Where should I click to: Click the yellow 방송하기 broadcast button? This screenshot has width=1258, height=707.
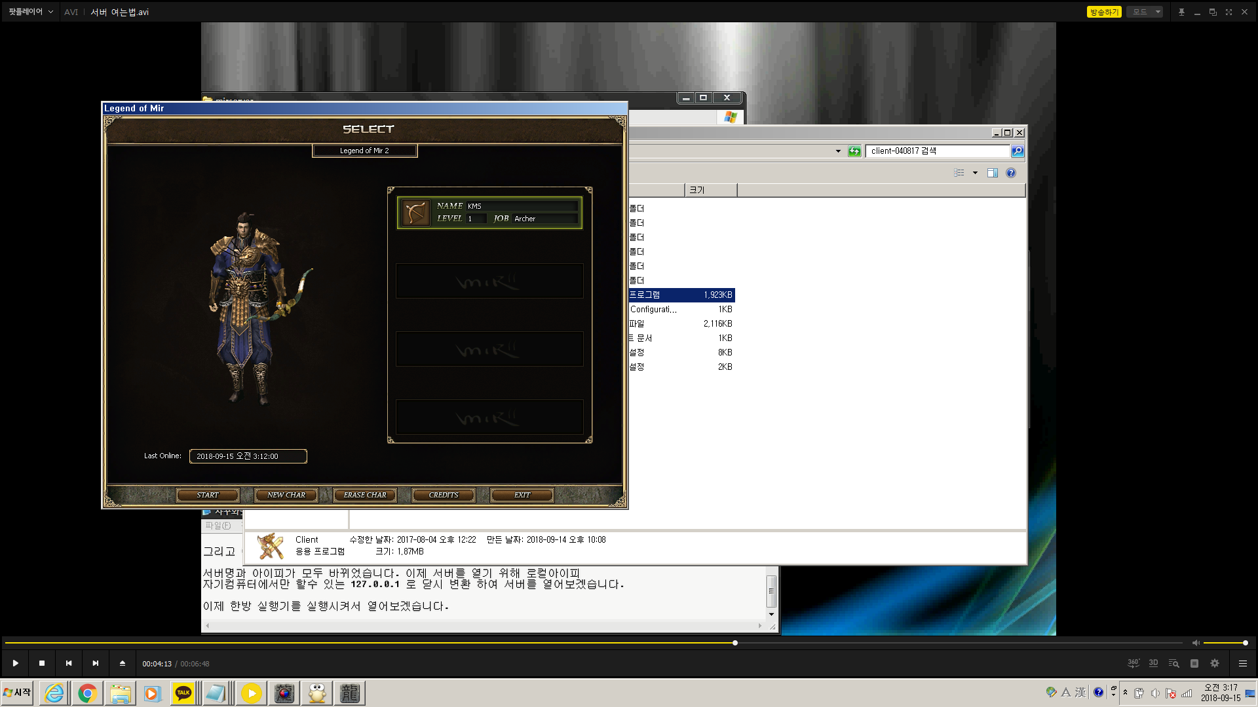pos(1104,12)
